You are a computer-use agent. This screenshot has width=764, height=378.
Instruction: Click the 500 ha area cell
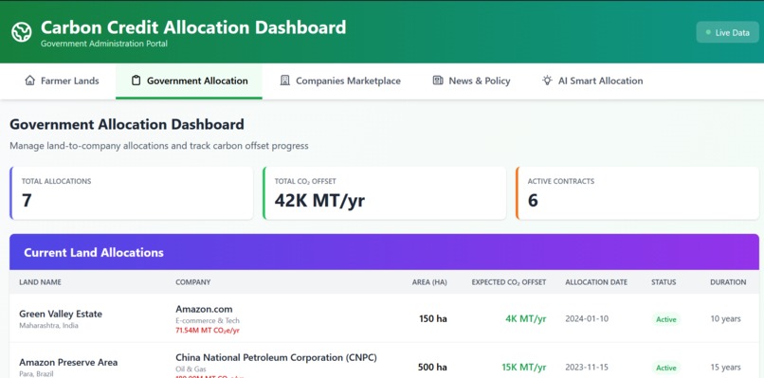(x=432, y=368)
